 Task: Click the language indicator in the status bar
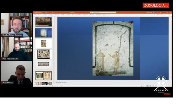pos(47,86)
